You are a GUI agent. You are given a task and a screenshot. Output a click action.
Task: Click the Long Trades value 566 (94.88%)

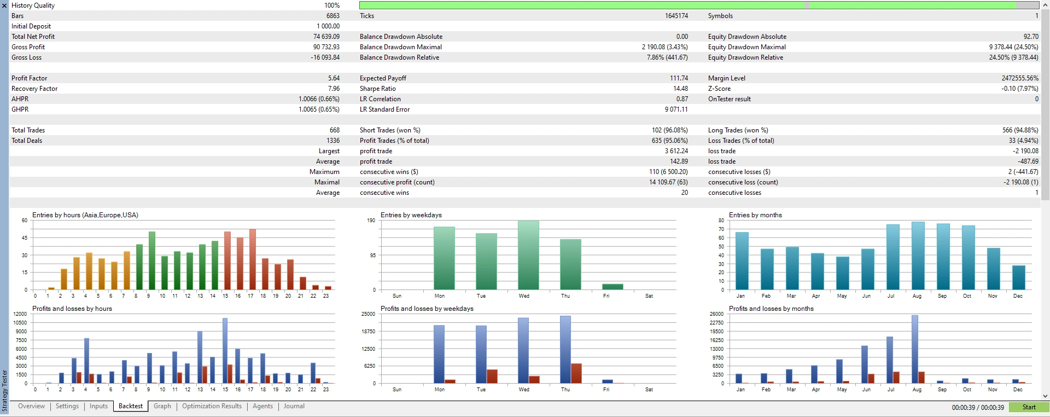(x=1020, y=130)
